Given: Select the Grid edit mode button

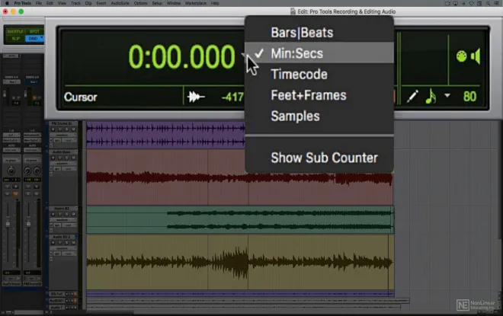Looking at the screenshot, I should point(34,39).
